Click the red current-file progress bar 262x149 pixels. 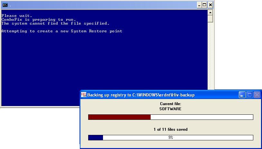tap(119, 117)
